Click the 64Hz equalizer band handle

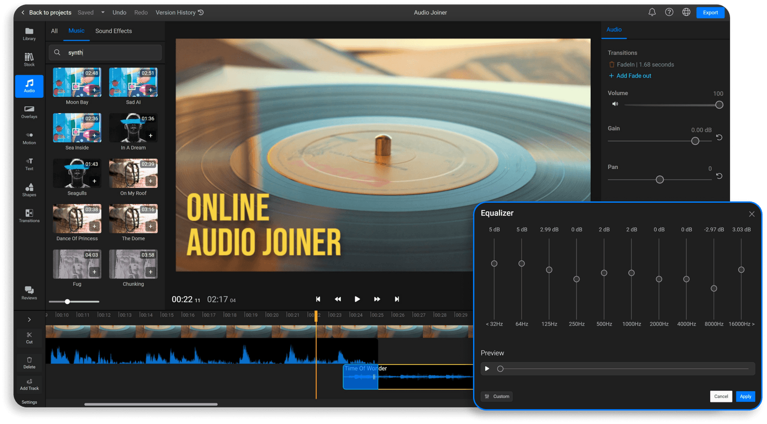(x=522, y=264)
